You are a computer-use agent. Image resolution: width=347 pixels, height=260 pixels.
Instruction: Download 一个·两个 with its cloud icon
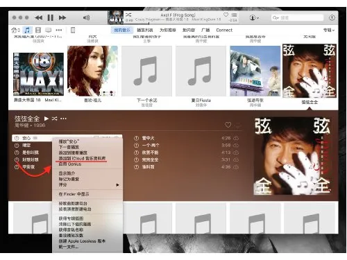pyautogui.click(x=236, y=146)
